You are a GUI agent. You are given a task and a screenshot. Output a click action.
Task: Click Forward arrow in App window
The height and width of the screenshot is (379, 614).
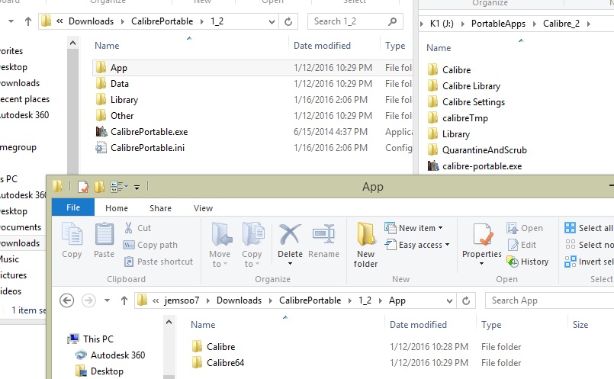89,300
